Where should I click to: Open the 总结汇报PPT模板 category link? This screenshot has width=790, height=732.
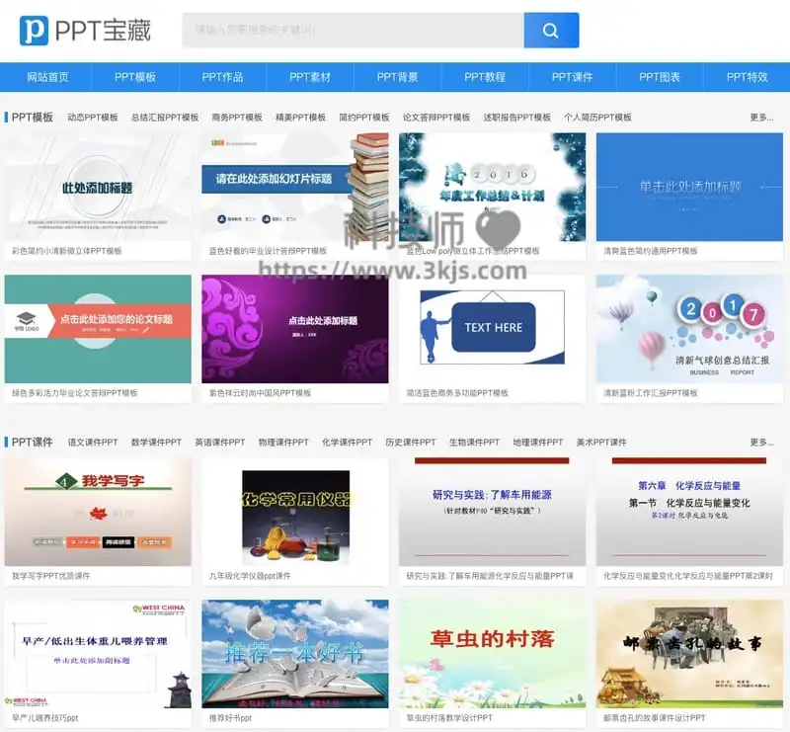tap(165, 118)
